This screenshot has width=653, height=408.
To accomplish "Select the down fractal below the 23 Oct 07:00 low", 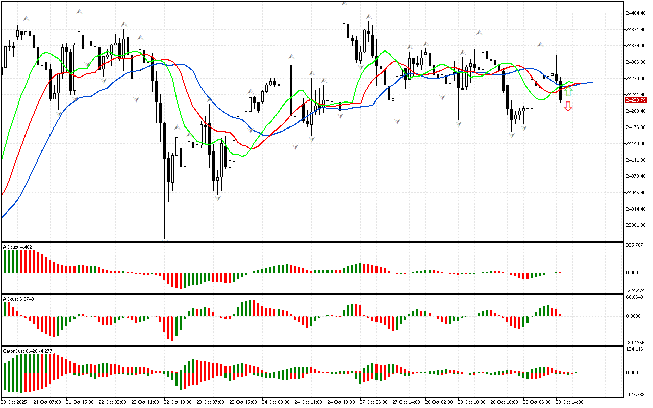I will (x=218, y=198).
